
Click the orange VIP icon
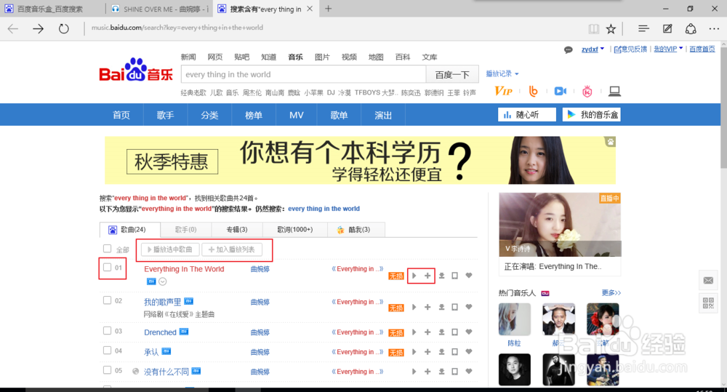coord(504,91)
